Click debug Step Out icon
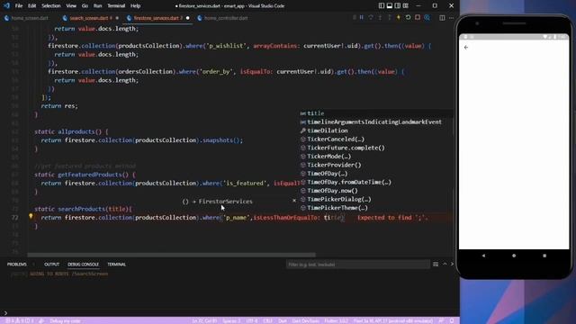This screenshot has width=576, height=324. [x=389, y=18]
